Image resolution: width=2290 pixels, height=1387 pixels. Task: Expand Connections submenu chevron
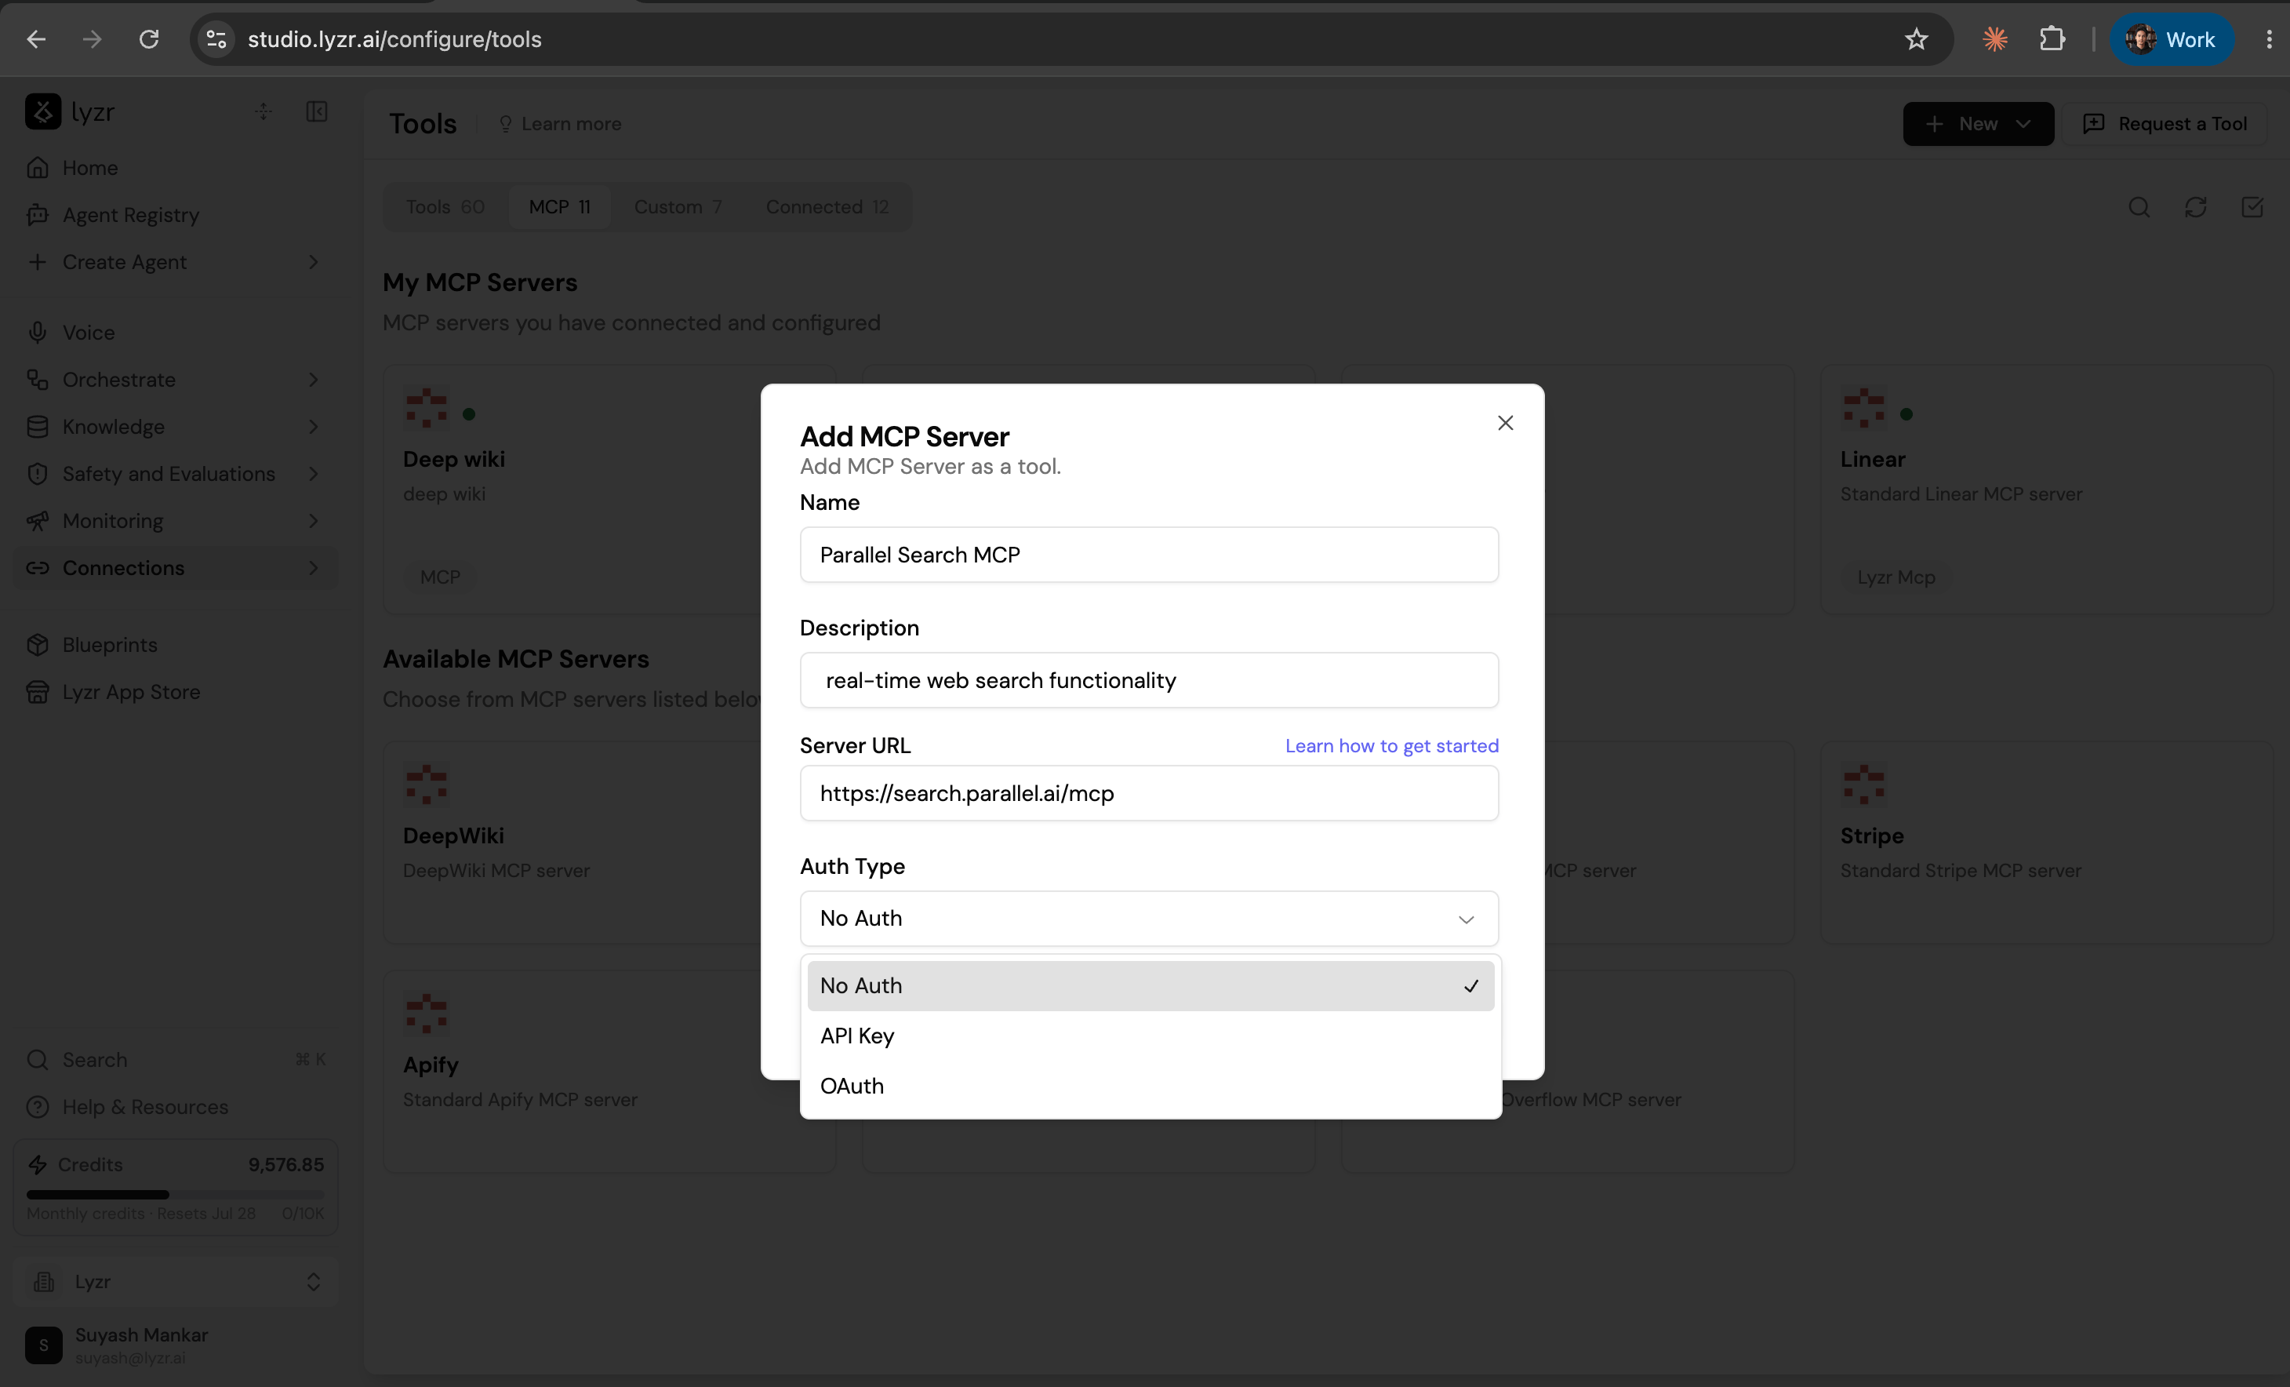point(314,568)
